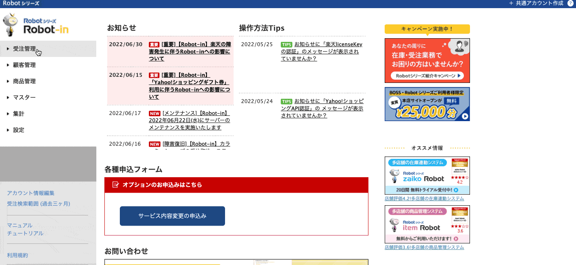
Task: Click the 重要 badge on 2022/06/30 notice
Action: [154, 44]
